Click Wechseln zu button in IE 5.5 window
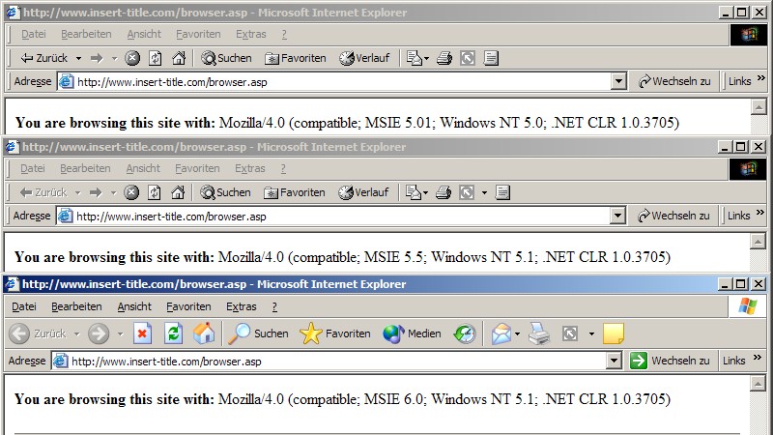 673,216
